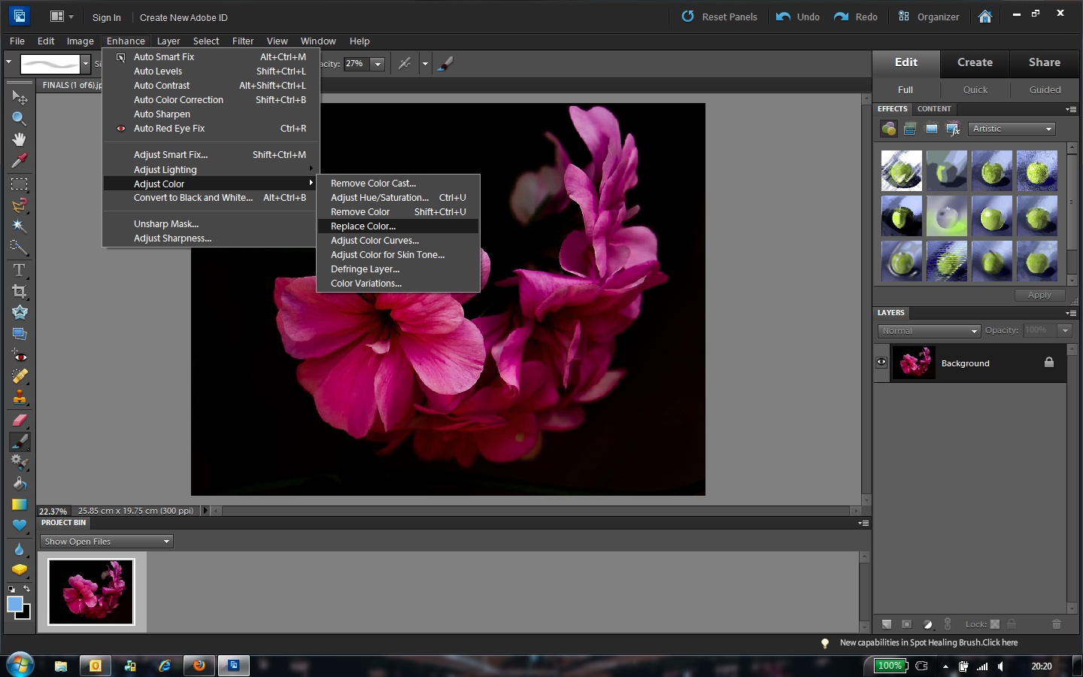Click the Reset Panels button

[x=720, y=17]
